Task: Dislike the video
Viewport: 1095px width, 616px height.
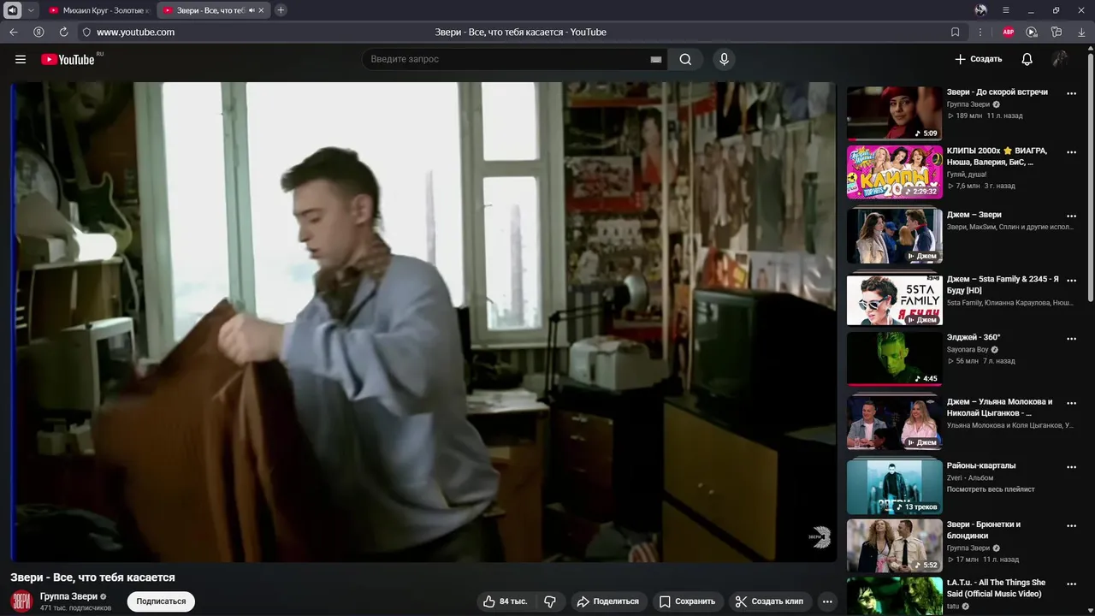Action: [550, 601]
